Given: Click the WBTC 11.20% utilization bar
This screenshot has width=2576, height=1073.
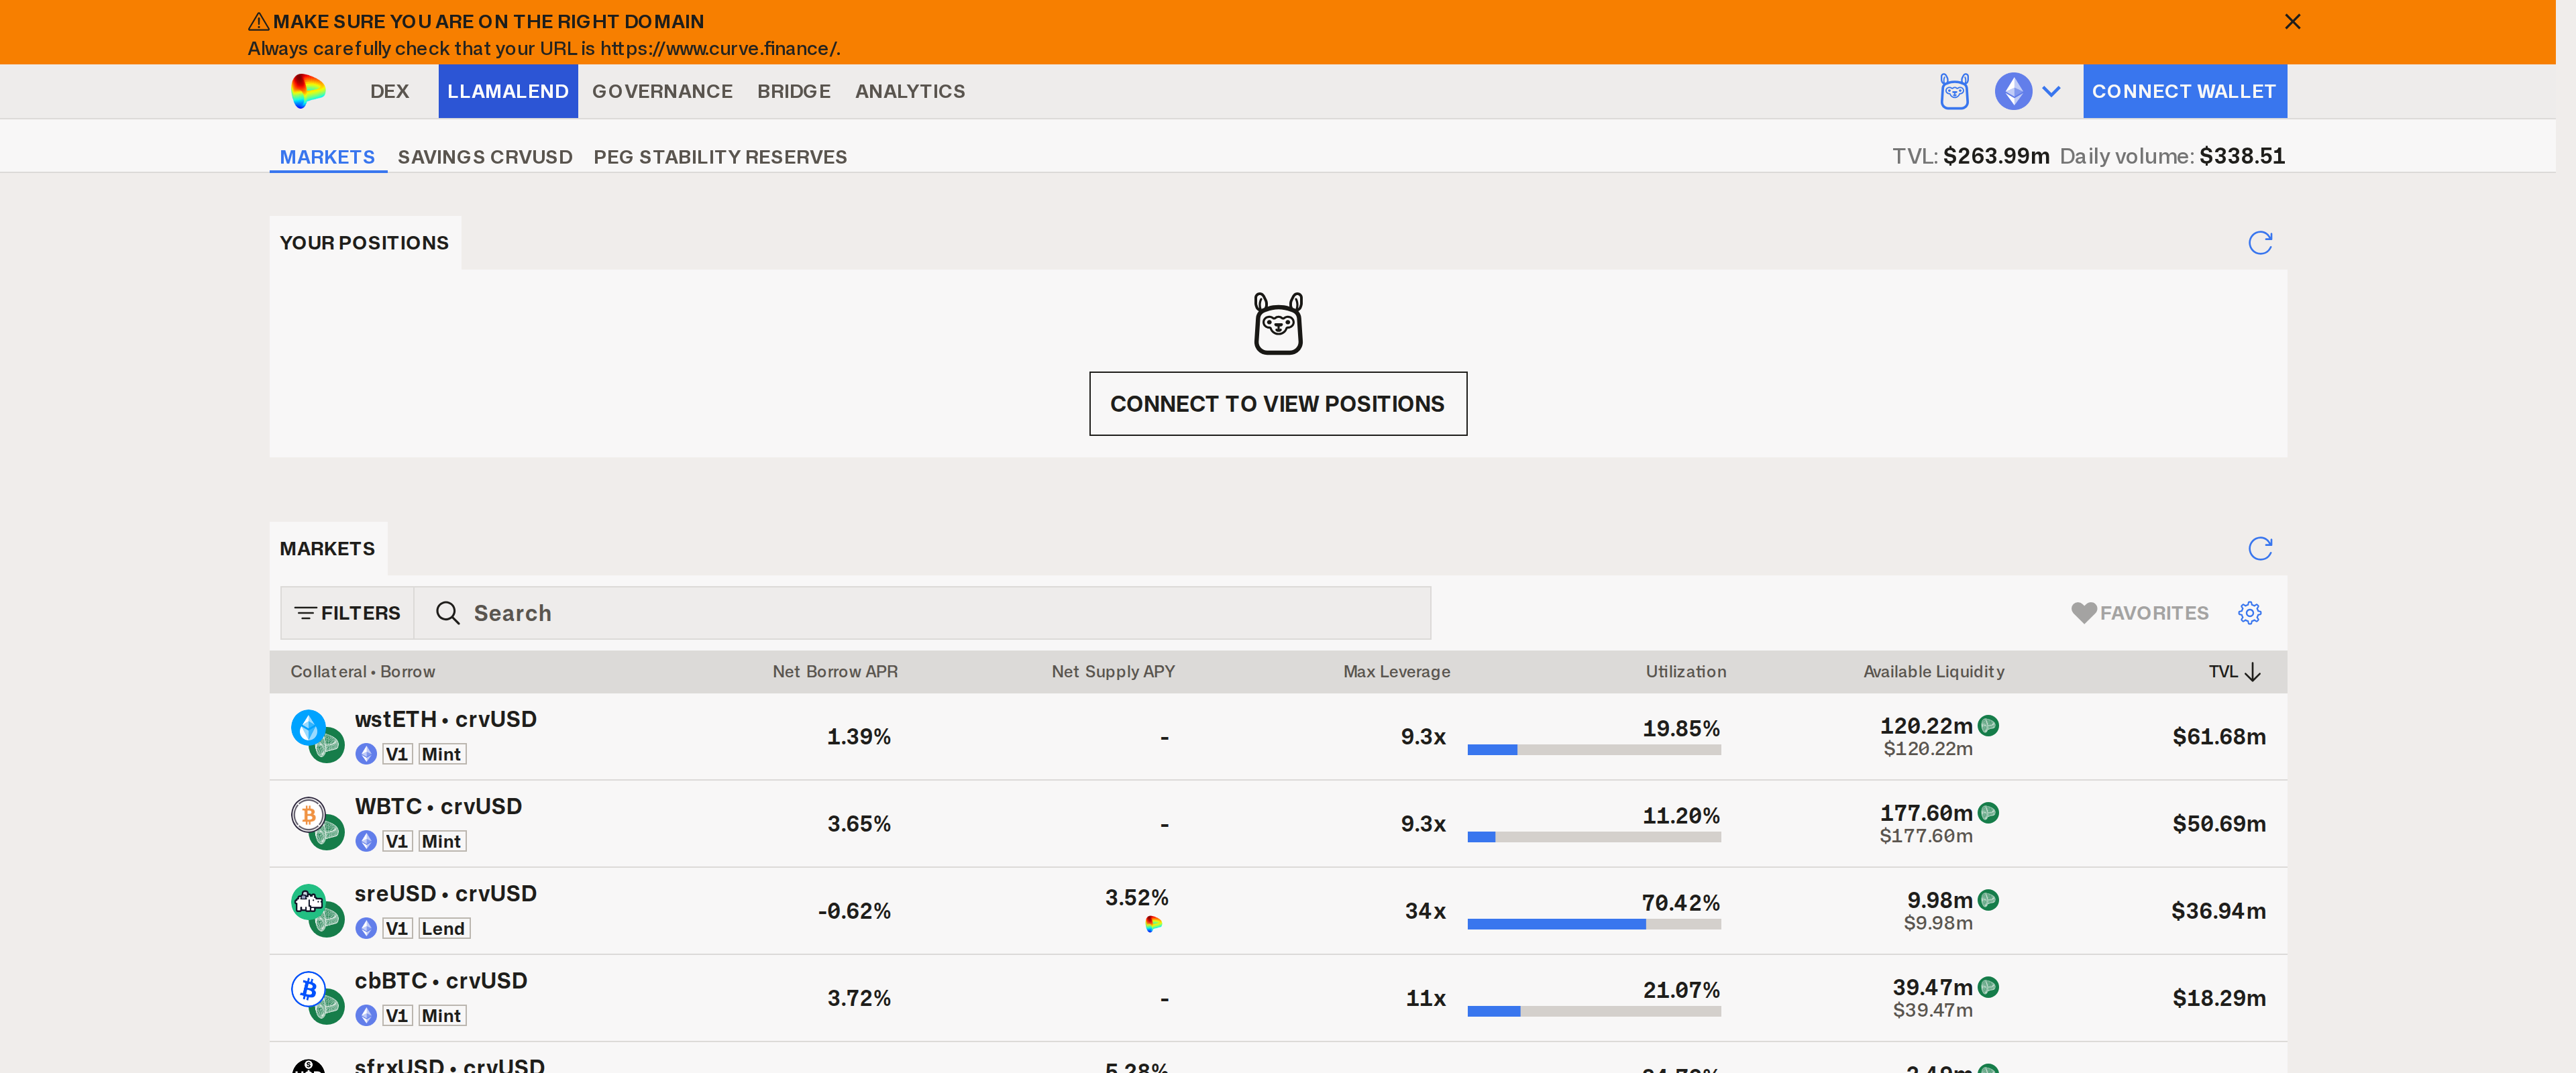Looking at the screenshot, I should pos(1594,837).
